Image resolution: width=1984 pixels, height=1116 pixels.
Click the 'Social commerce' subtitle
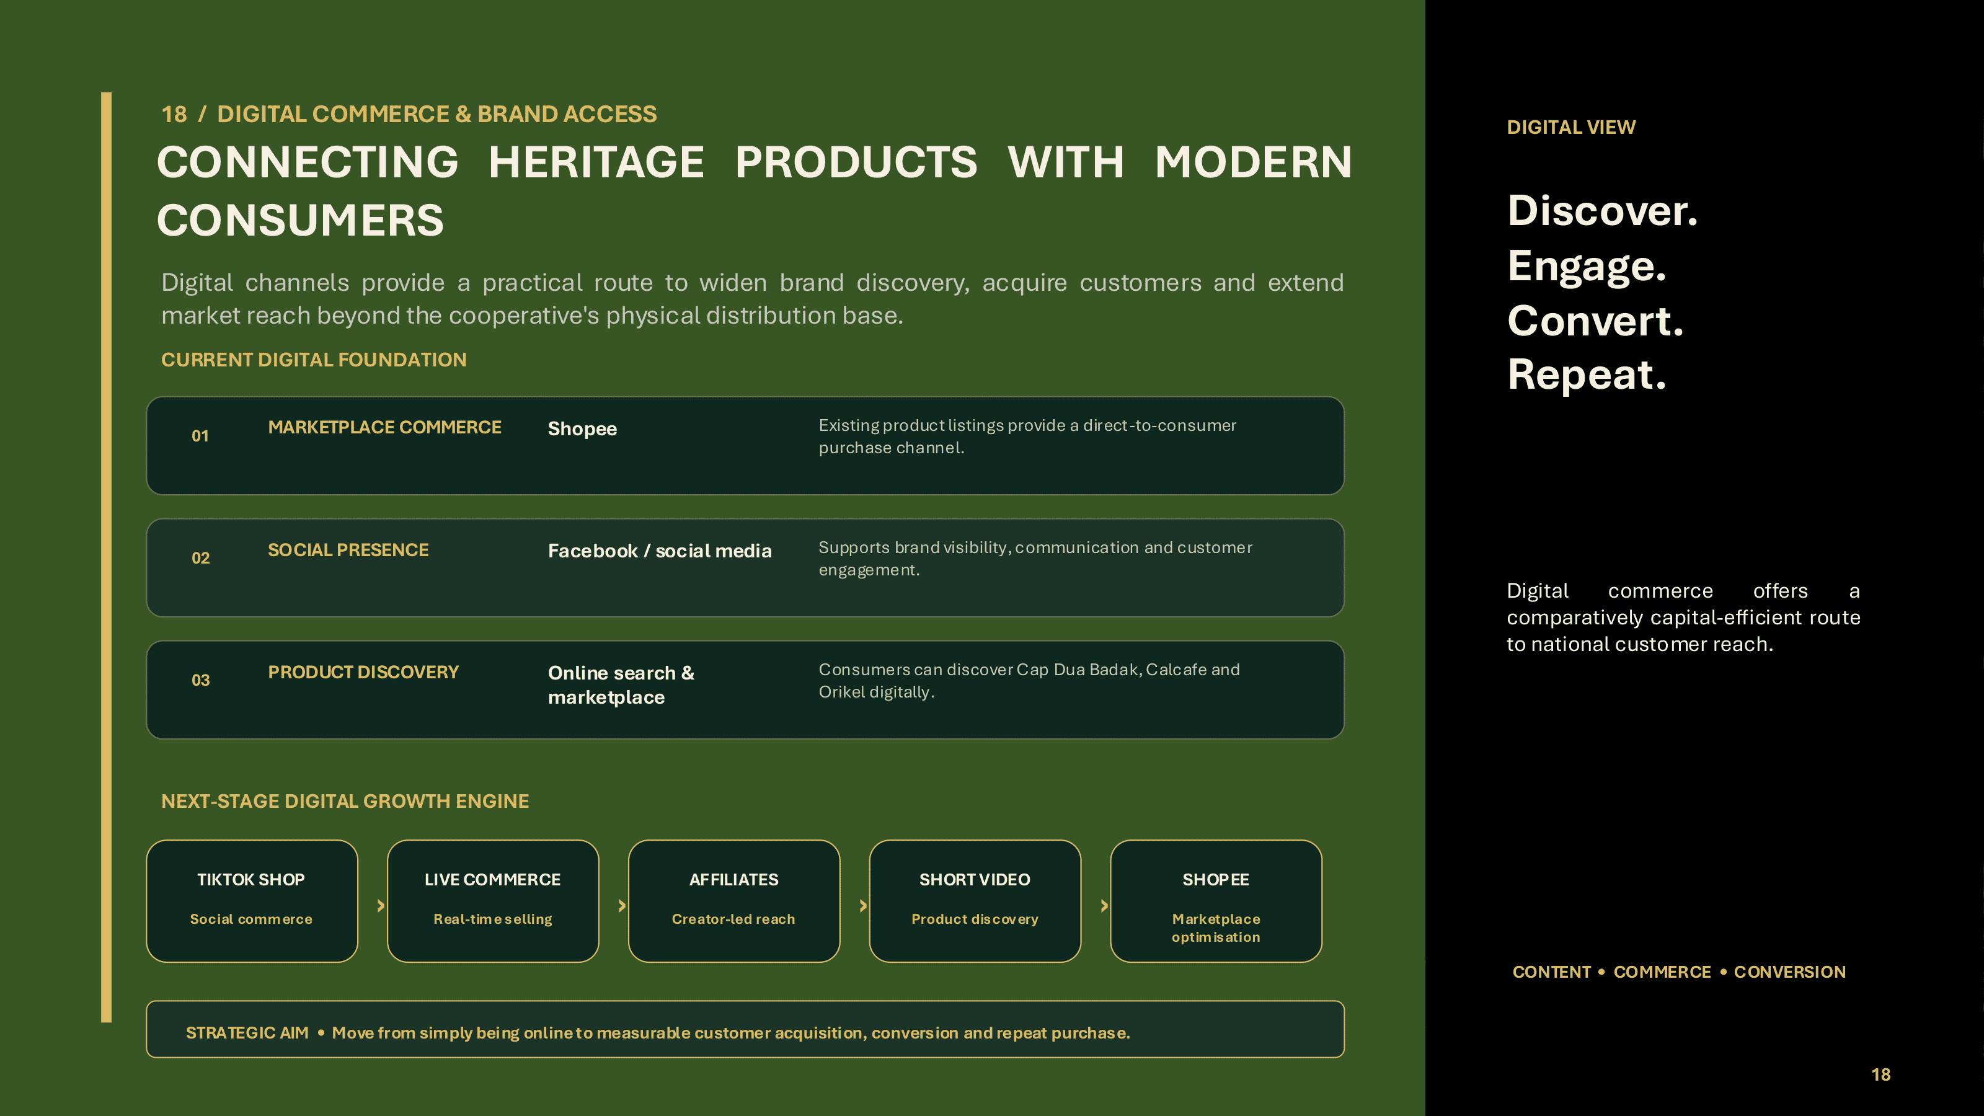coord(251,919)
